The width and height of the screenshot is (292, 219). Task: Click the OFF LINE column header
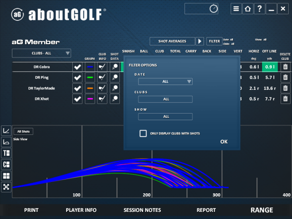point(269,51)
